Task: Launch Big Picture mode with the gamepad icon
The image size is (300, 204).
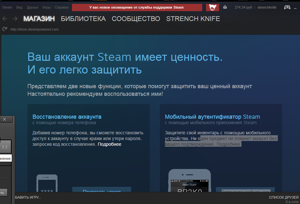Action: click(x=287, y=7)
